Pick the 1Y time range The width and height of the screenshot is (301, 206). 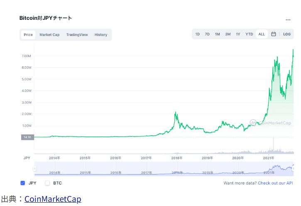tap(238, 34)
